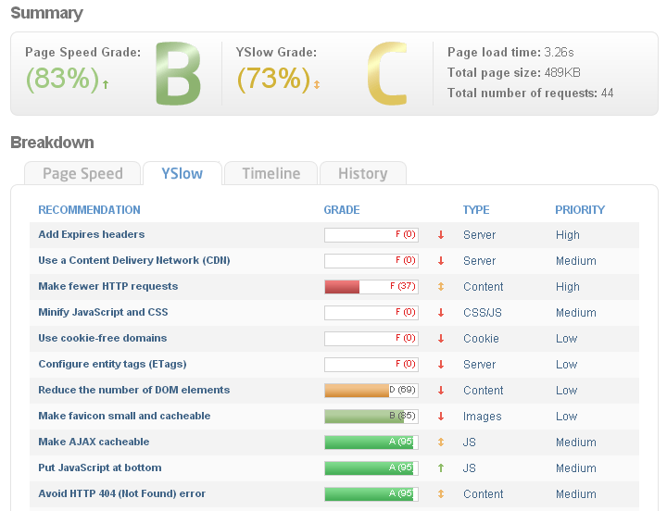Click orange arrow in Make fewer HTTP requests row

[441, 287]
